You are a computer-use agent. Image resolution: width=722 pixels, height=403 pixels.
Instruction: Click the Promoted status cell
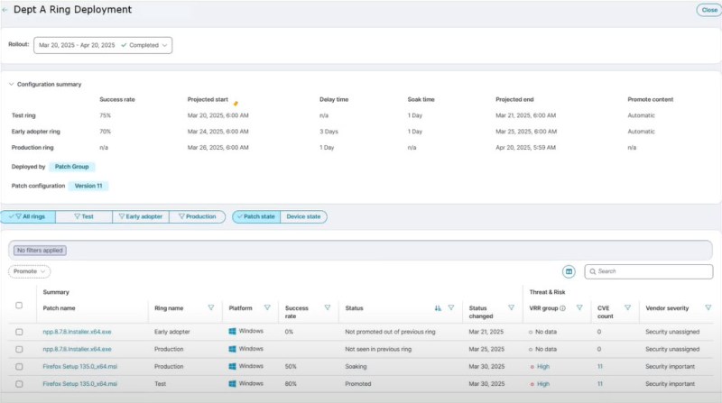[357, 384]
